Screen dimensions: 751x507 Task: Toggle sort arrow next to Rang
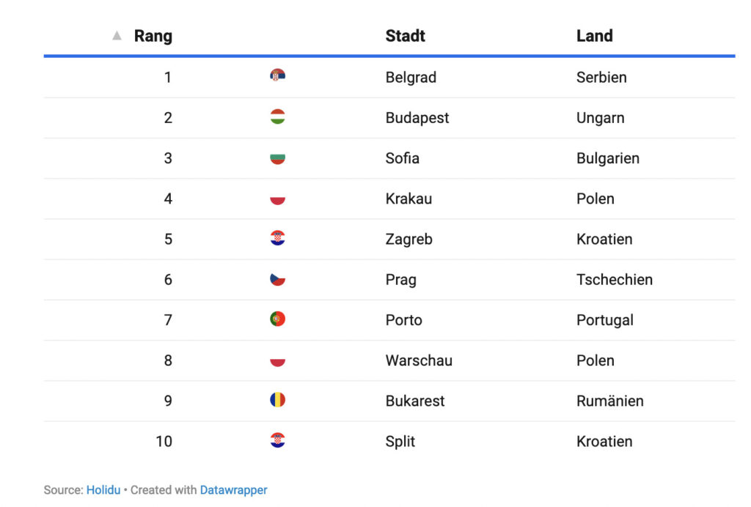tap(117, 35)
